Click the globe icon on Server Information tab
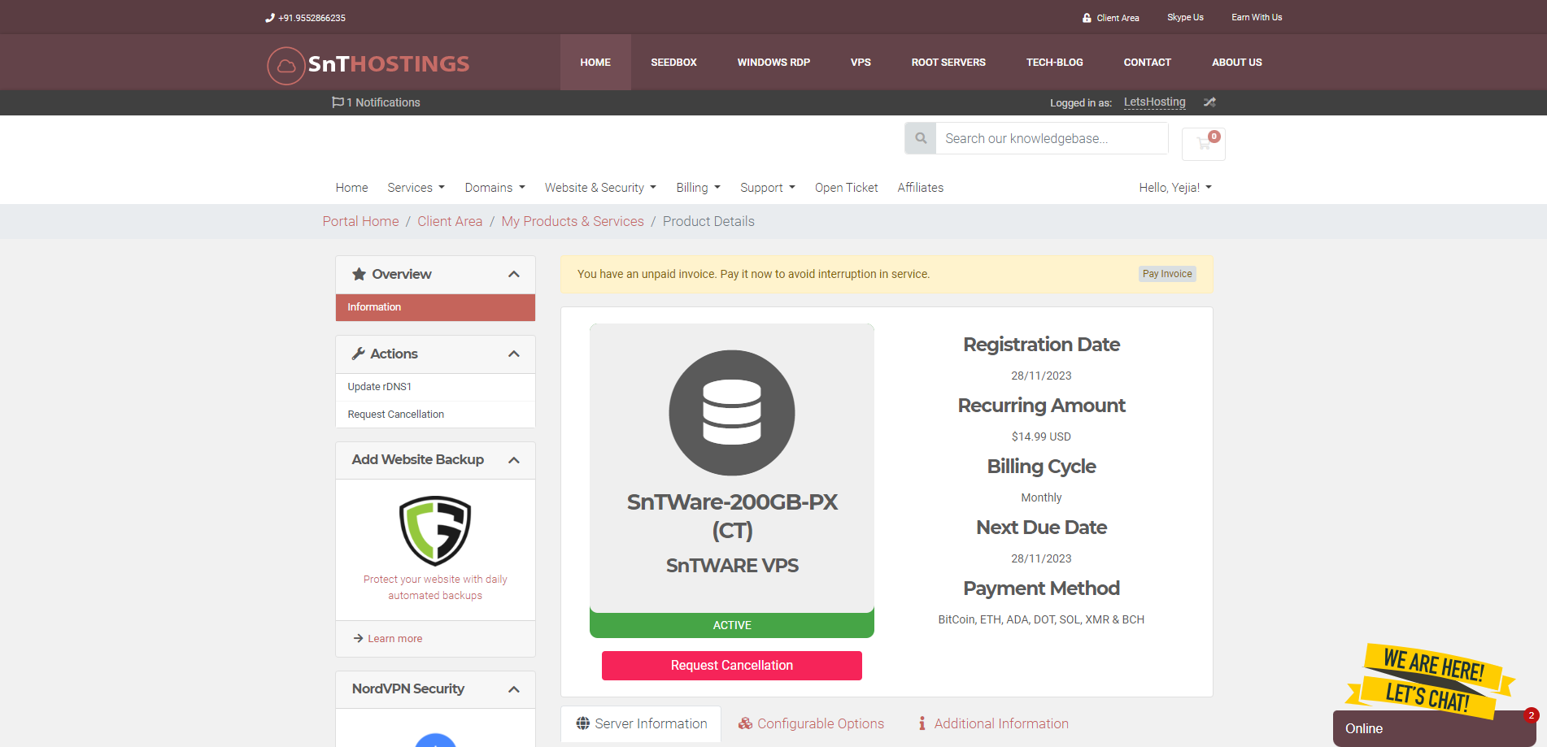Image resolution: width=1547 pixels, height=747 pixels. (583, 723)
